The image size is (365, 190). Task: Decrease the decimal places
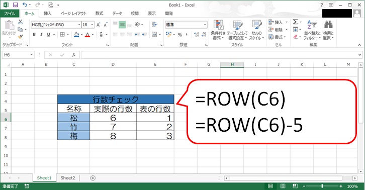coord(204,35)
